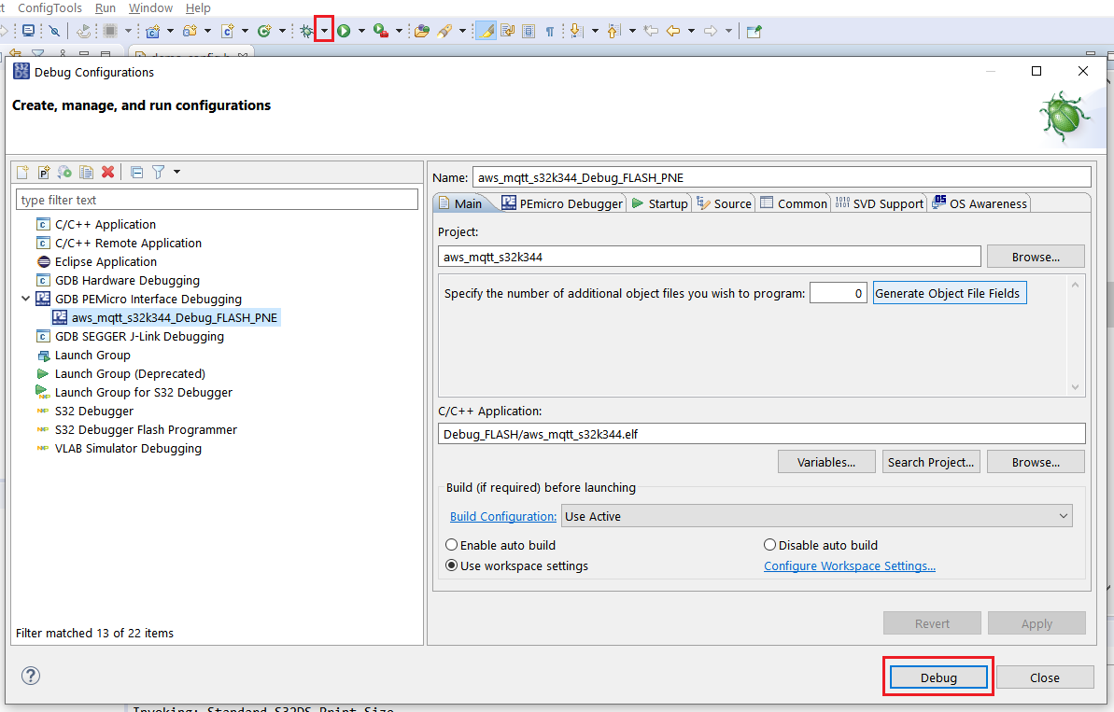This screenshot has height=712, width=1114.
Task: Select Disable auto build option
Action: pyautogui.click(x=770, y=545)
